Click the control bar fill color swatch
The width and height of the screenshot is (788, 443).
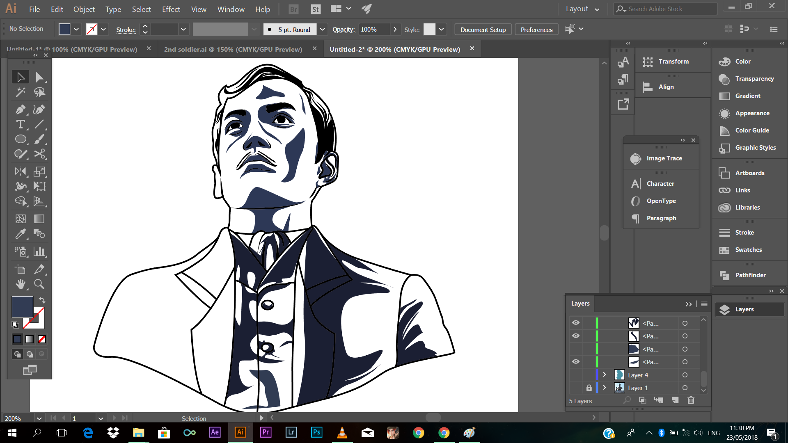coord(64,29)
